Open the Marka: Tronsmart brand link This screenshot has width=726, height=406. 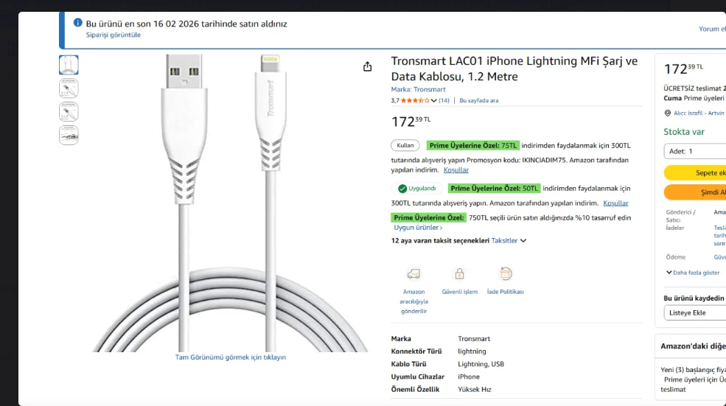pos(418,90)
